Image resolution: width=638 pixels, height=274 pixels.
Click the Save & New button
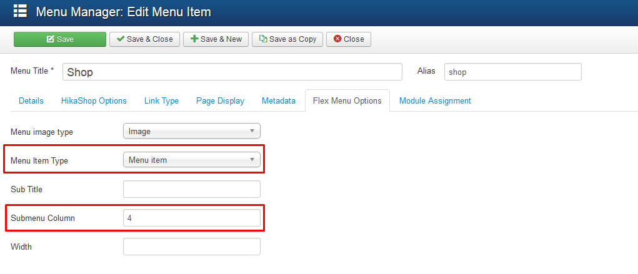tap(216, 39)
